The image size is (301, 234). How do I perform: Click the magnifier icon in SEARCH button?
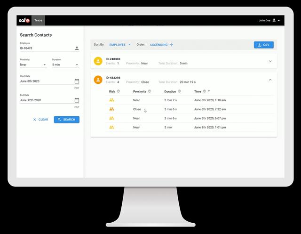(59, 119)
